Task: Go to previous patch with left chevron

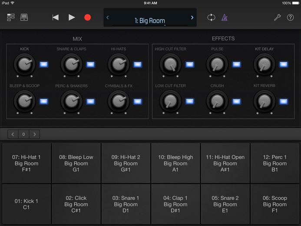Action: click(x=108, y=17)
